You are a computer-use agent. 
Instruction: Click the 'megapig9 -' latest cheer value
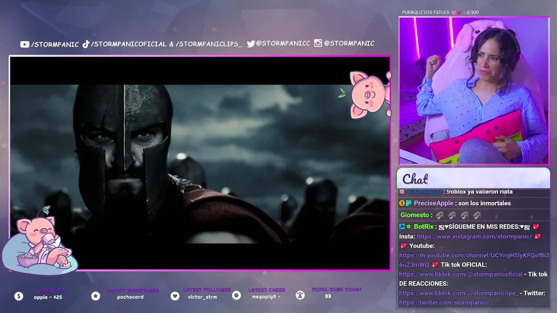pyautogui.click(x=266, y=297)
